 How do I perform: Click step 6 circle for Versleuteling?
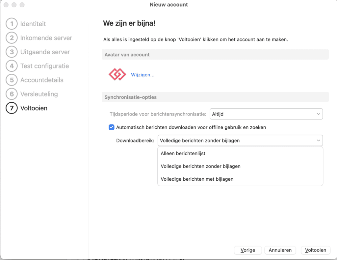[12, 94]
